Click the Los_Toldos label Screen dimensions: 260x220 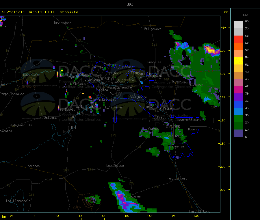115,166
